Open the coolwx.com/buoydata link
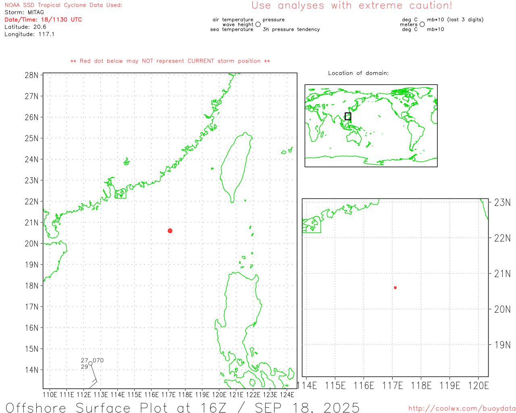Viewport: 516px width, 413px height. [462, 408]
